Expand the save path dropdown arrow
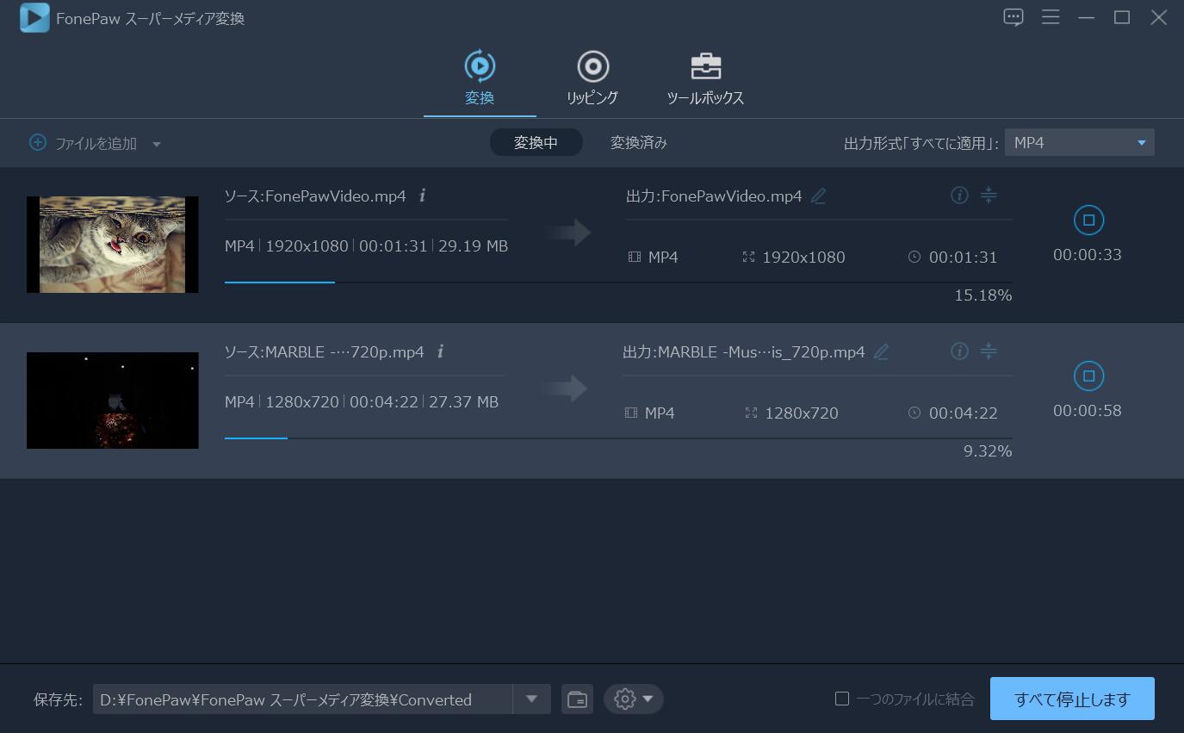This screenshot has height=733, width=1184. (531, 699)
